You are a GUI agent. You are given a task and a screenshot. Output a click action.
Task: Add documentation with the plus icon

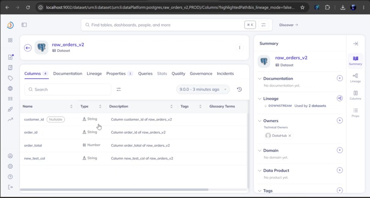click(x=340, y=78)
